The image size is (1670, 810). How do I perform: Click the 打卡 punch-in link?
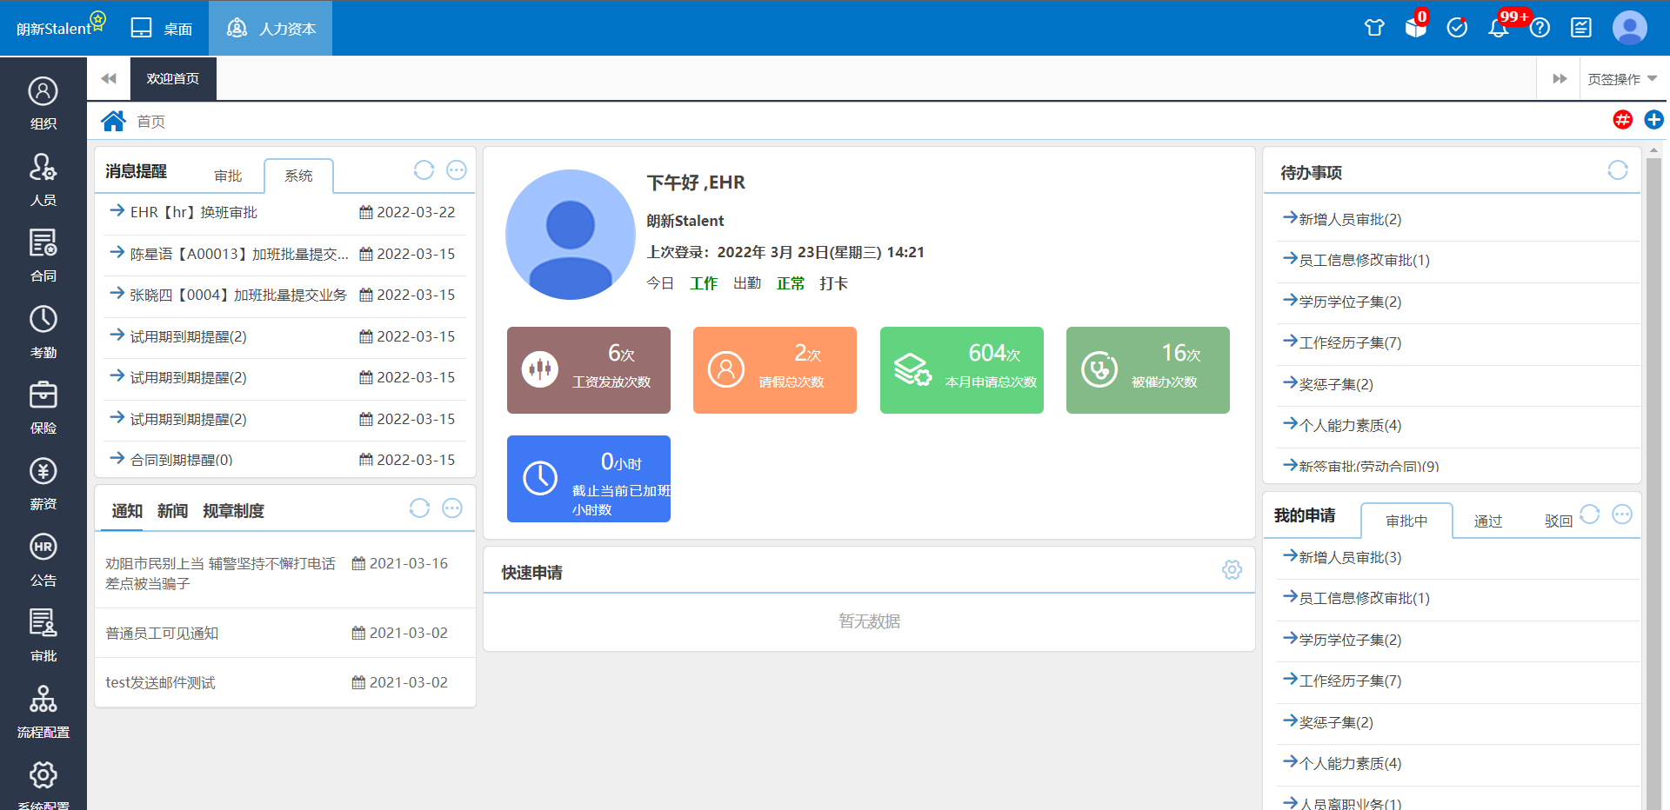tap(833, 283)
